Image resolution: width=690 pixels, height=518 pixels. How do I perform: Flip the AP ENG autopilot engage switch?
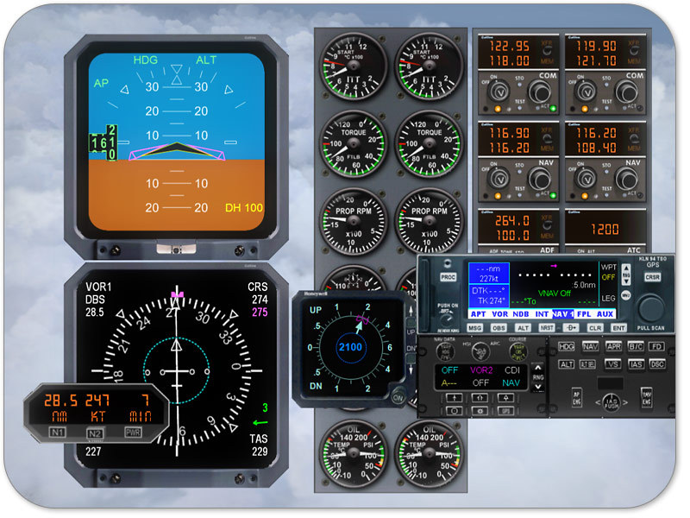pos(576,398)
